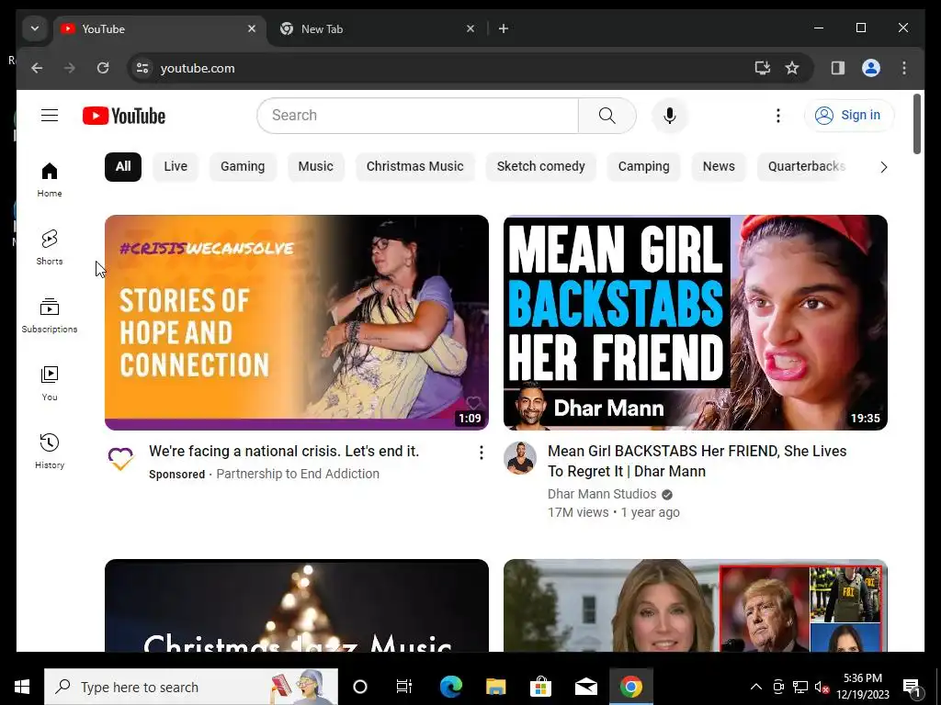
Task: Open Chrome three-dot menu
Action: pos(904,68)
